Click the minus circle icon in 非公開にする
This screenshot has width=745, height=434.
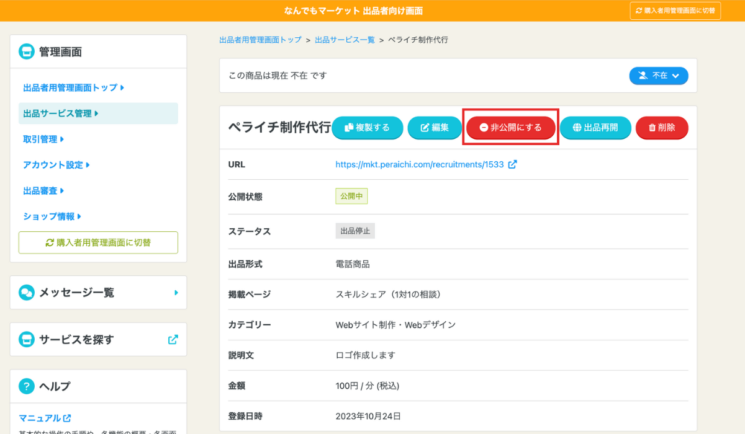tap(484, 127)
